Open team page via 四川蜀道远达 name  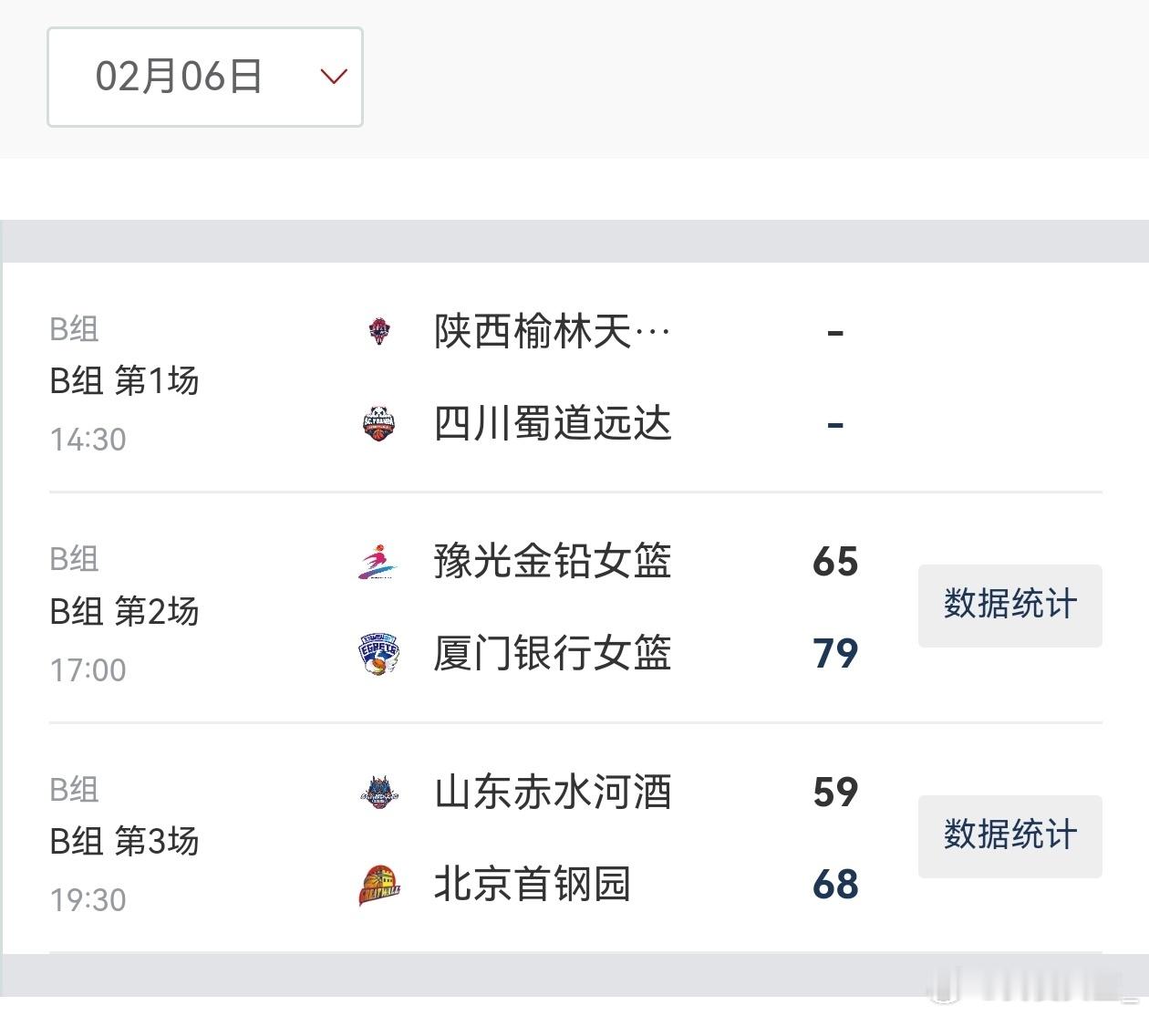552,423
